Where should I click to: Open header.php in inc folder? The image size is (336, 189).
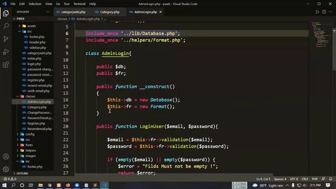37,42
